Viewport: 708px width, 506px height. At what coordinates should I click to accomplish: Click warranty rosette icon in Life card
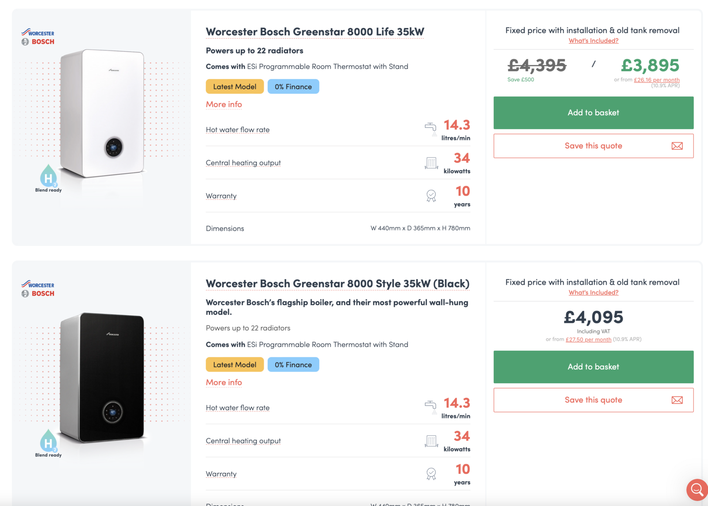[x=431, y=195]
